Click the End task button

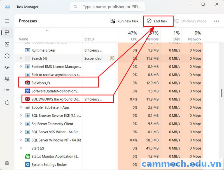158,21
